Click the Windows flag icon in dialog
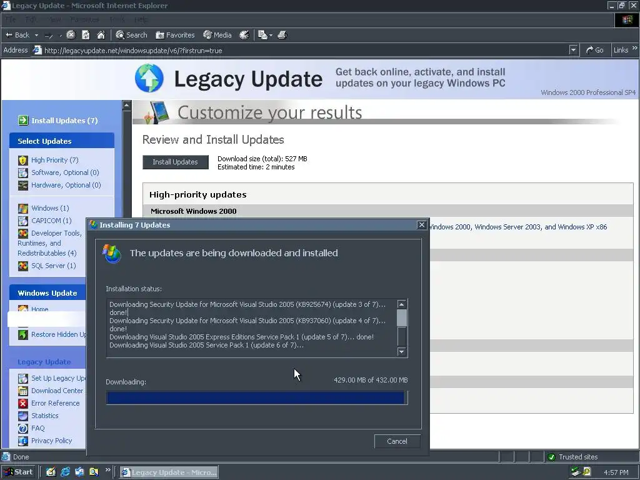Image resolution: width=640 pixels, height=480 pixels. 112,254
